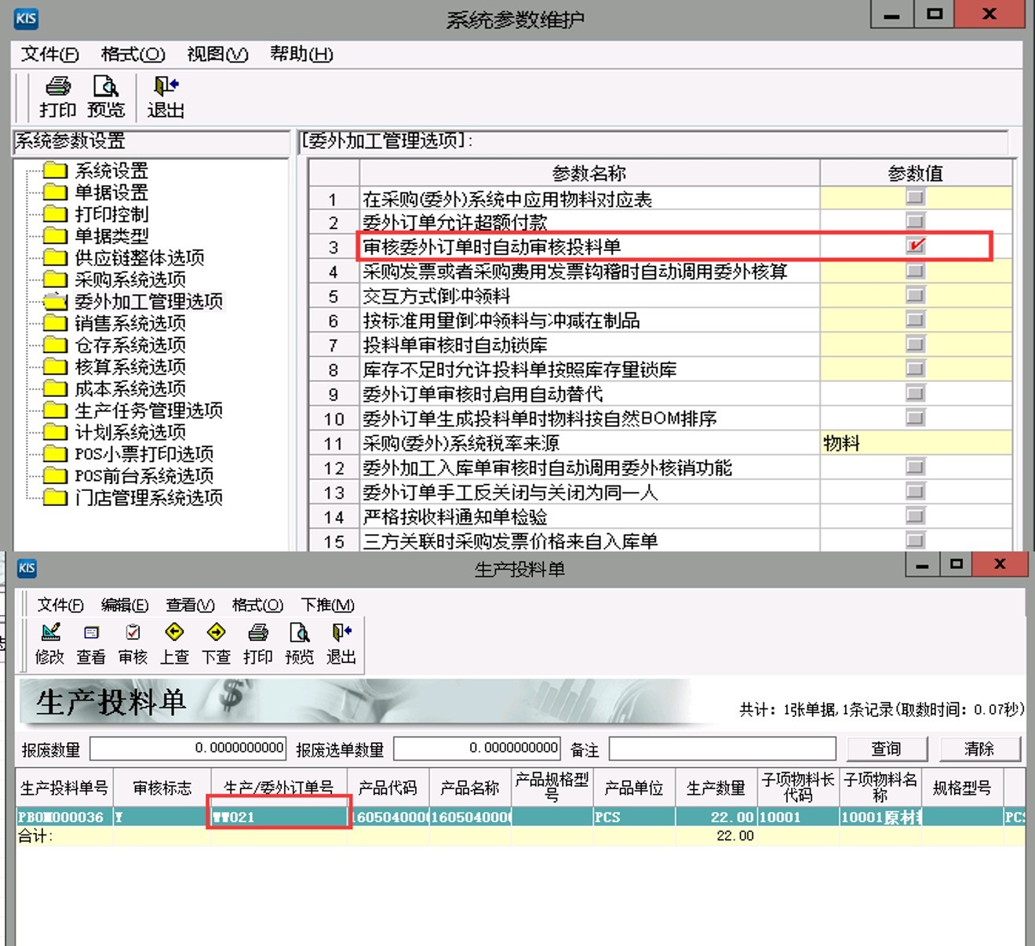Click the 物料 value for 采购(委外)系统税率来源
This screenshot has height=946, width=1035.
coord(916,443)
